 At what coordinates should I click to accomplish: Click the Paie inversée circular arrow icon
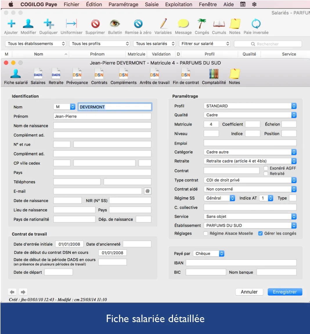[256, 24]
